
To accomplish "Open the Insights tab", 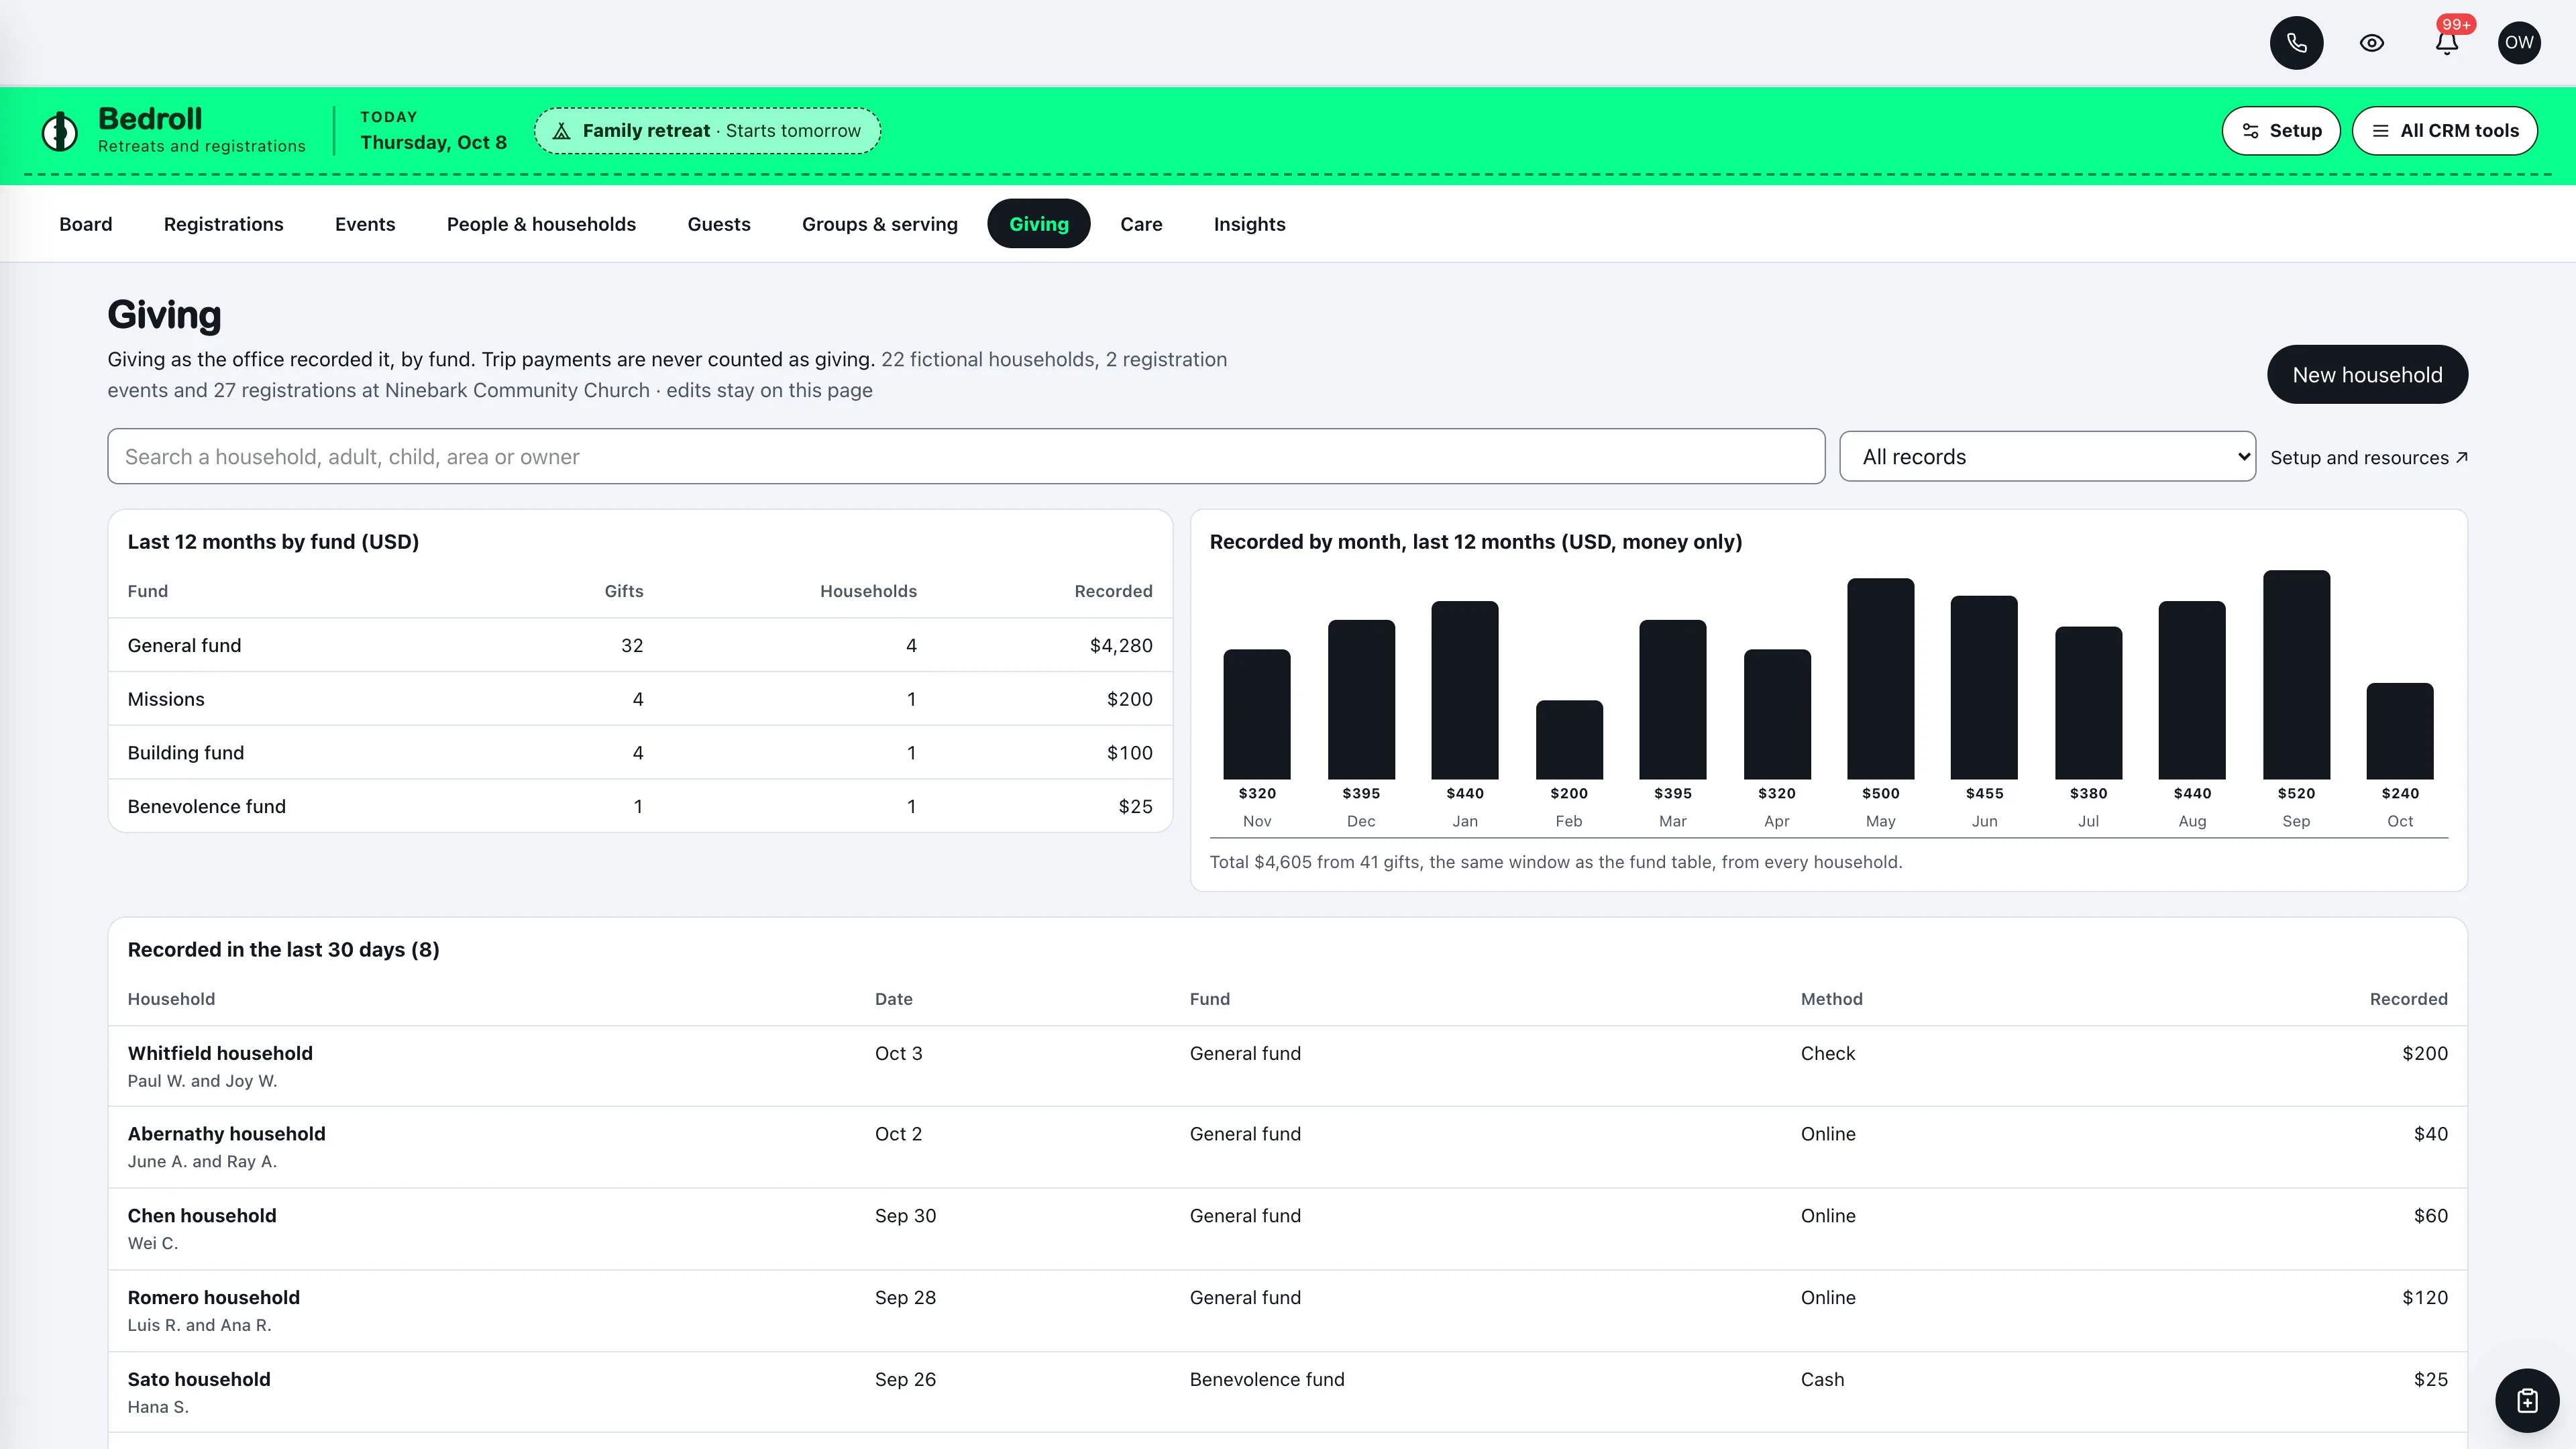I will click(x=1249, y=224).
